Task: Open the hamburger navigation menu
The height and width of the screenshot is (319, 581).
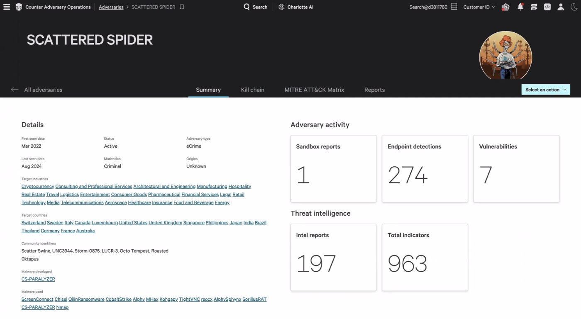Action: 7,7
